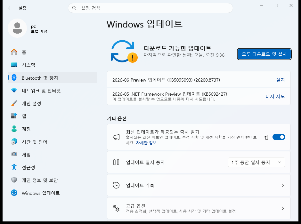Click 1주 동안 일시 중지 button
The image size is (301, 224).
251,163
